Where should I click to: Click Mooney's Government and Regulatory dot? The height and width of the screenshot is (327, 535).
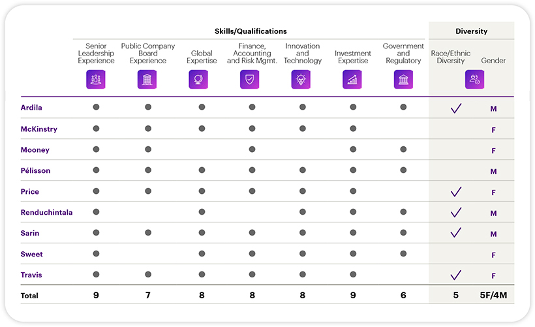click(x=403, y=149)
